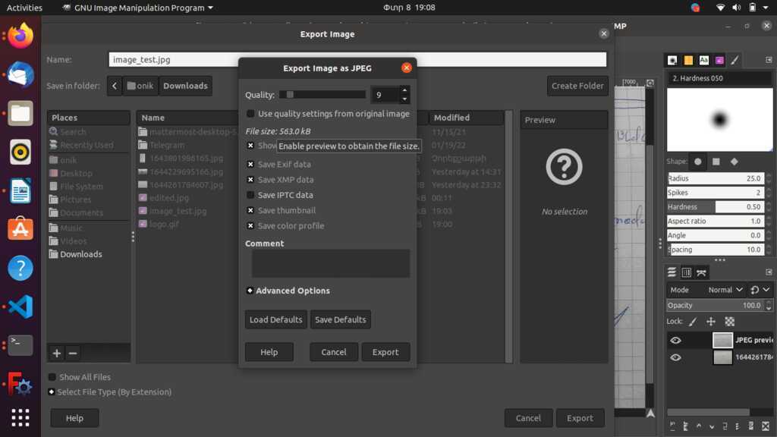Click Export in the JPEG dialog
Viewport: 777px width, 437px height.
click(x=385, y=352)
